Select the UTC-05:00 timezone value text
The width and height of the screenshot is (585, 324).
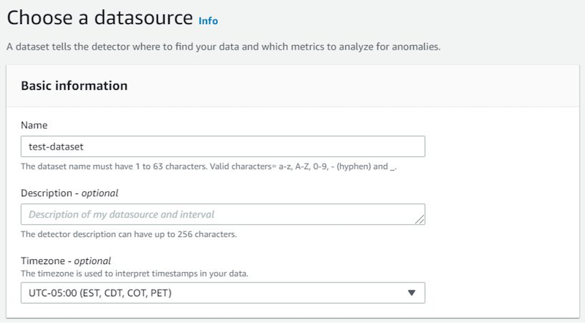pos(102,293)
